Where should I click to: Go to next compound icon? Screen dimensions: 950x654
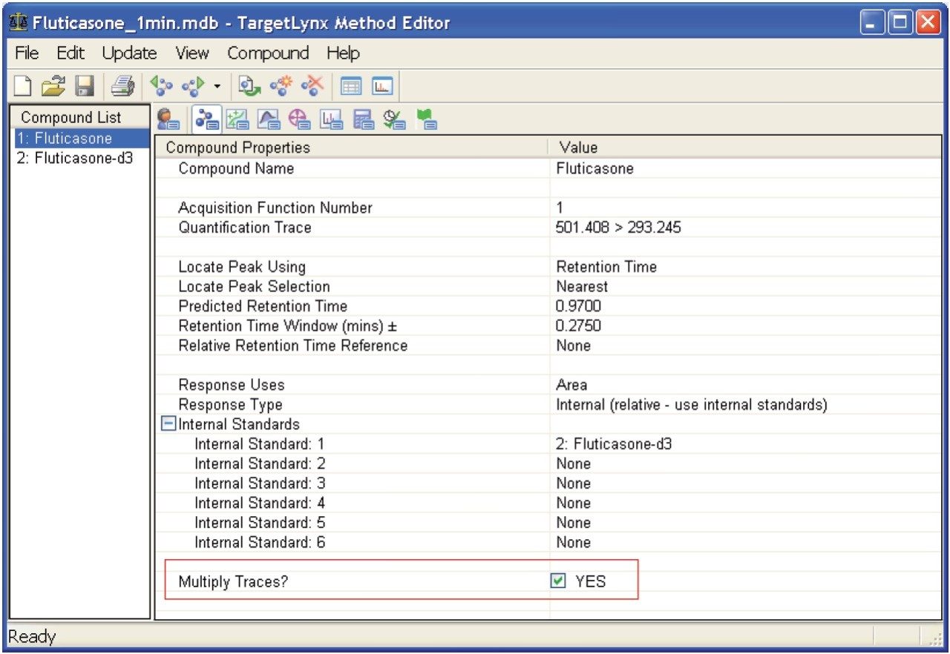(194, 87)
